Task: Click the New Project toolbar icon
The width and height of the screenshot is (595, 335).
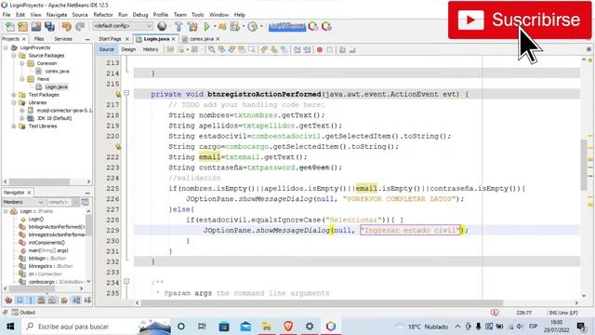Action: click(x=22, y=26)
